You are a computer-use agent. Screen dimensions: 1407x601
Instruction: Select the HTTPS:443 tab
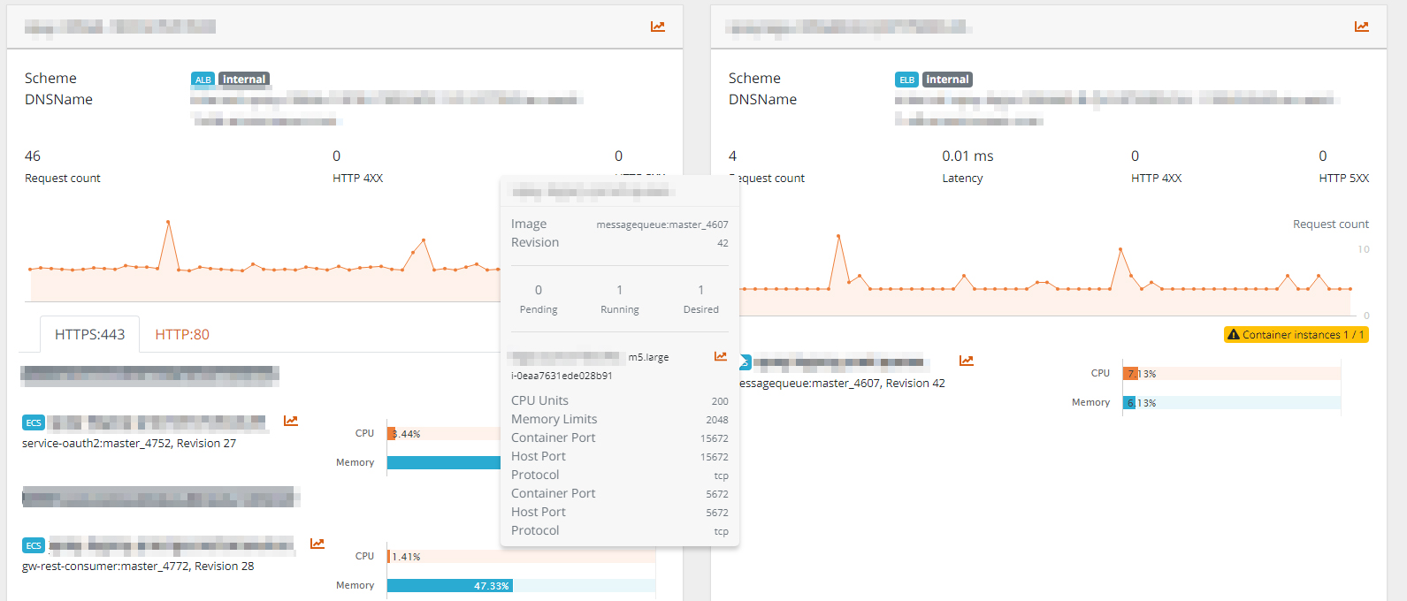(89, 334)
